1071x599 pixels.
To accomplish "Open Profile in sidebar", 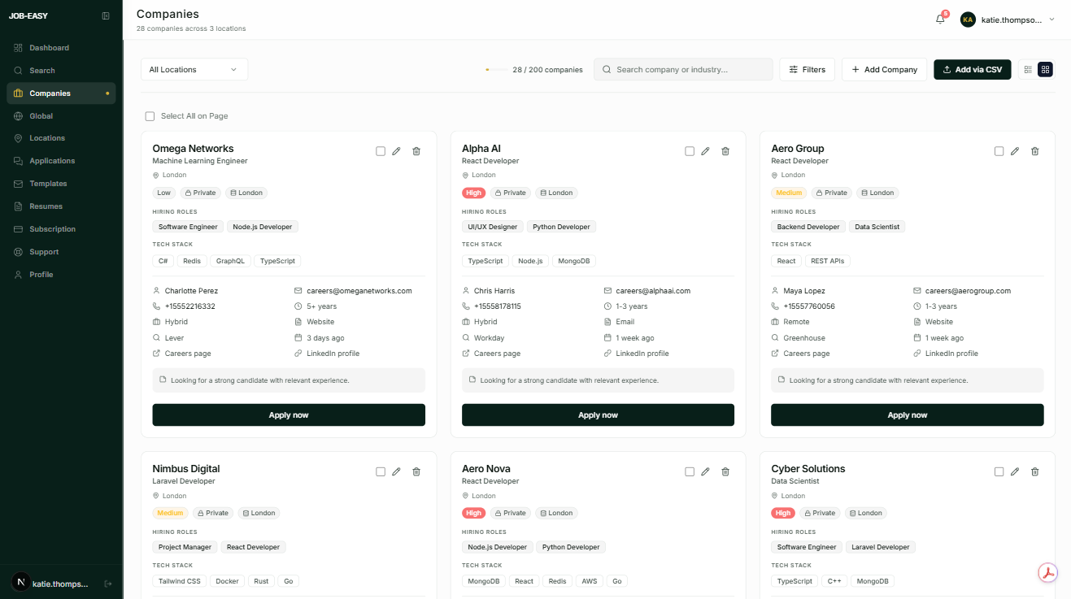I will coord(61,275).
